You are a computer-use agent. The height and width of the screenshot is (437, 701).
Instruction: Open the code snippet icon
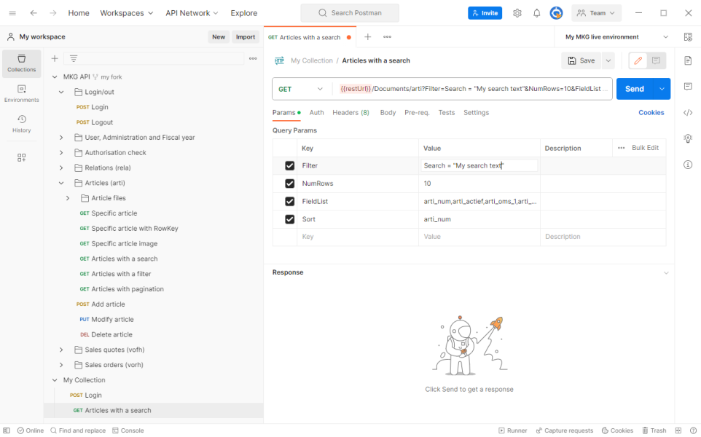688,113
